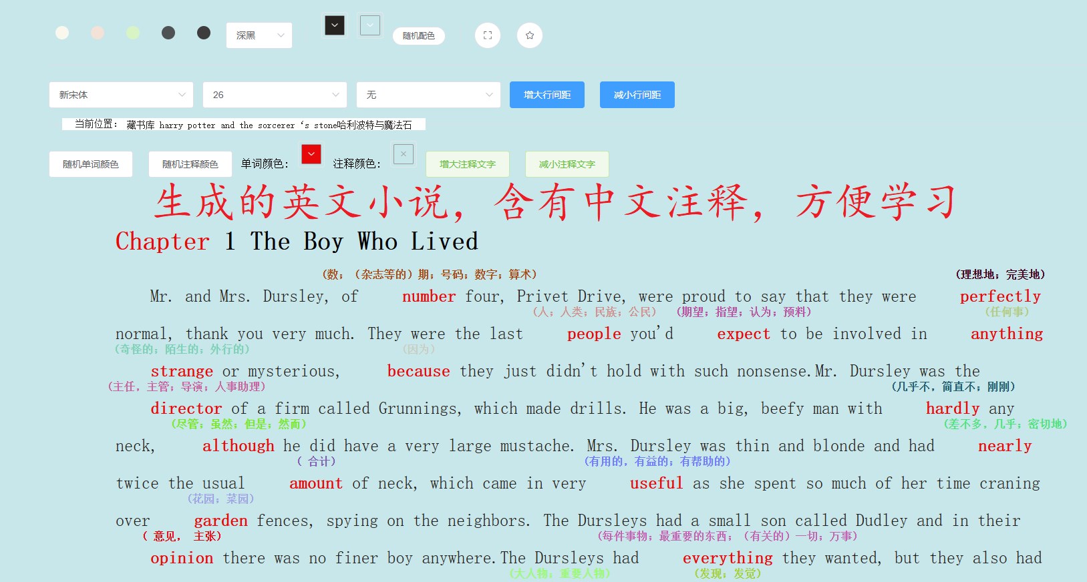Click the 藏书库 breadcrumb link

tap(140, 125)
